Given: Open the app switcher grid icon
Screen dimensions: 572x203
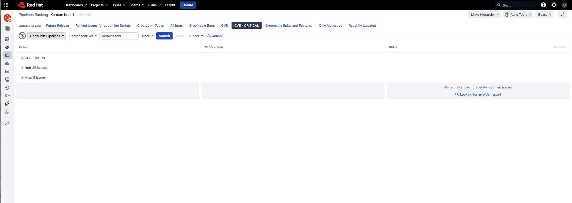Looking at the screenshot, I should 6,5.
